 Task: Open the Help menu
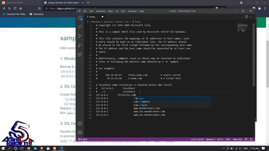pyautogui.click(x=142, y=11)
